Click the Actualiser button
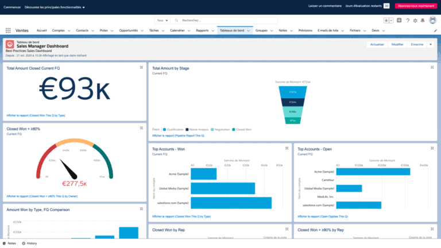 (x=377, y=44)
